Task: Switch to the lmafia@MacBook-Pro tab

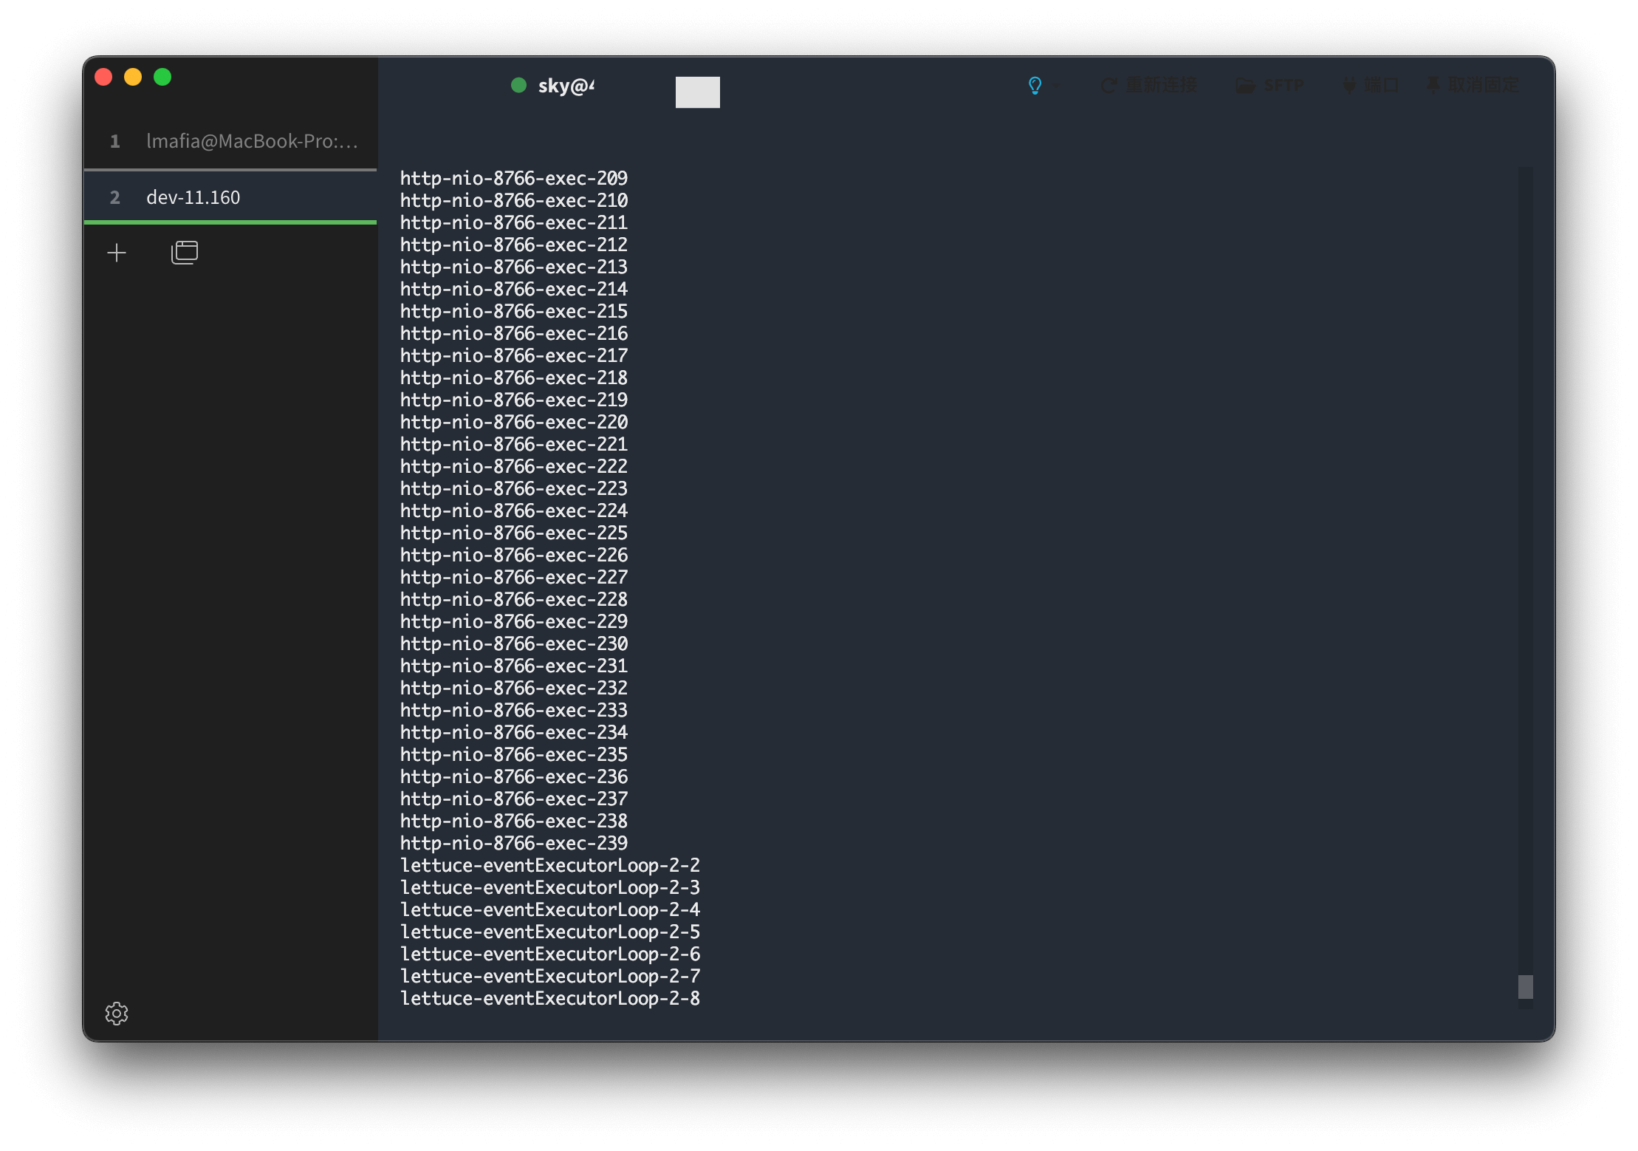Action: [x=251, y=141]
